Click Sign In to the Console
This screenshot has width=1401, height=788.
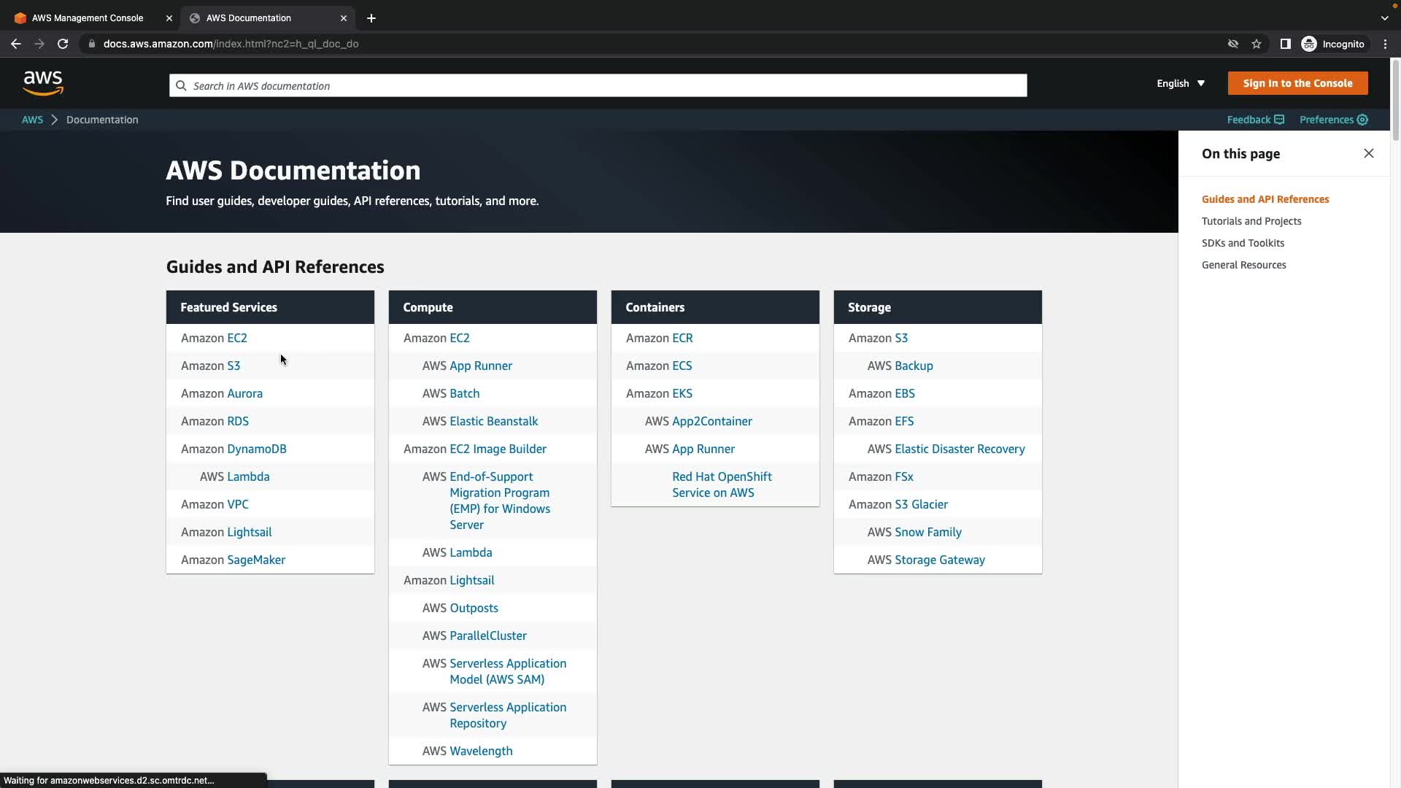tap(1297, 83)
